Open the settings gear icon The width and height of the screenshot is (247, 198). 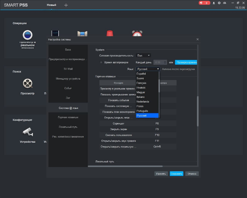coord(219,3)
